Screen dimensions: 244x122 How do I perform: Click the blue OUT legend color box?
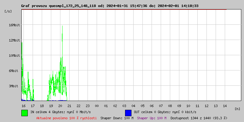click(128, 113)
